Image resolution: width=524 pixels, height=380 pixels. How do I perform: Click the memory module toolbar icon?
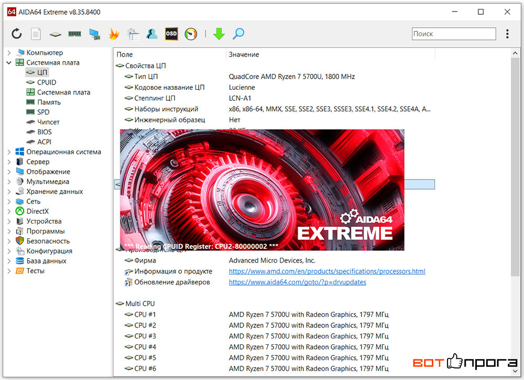tap(74, 34)
